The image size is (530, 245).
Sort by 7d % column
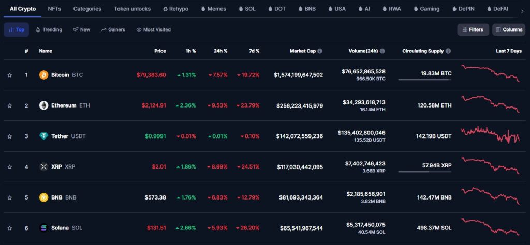(254, 51)
